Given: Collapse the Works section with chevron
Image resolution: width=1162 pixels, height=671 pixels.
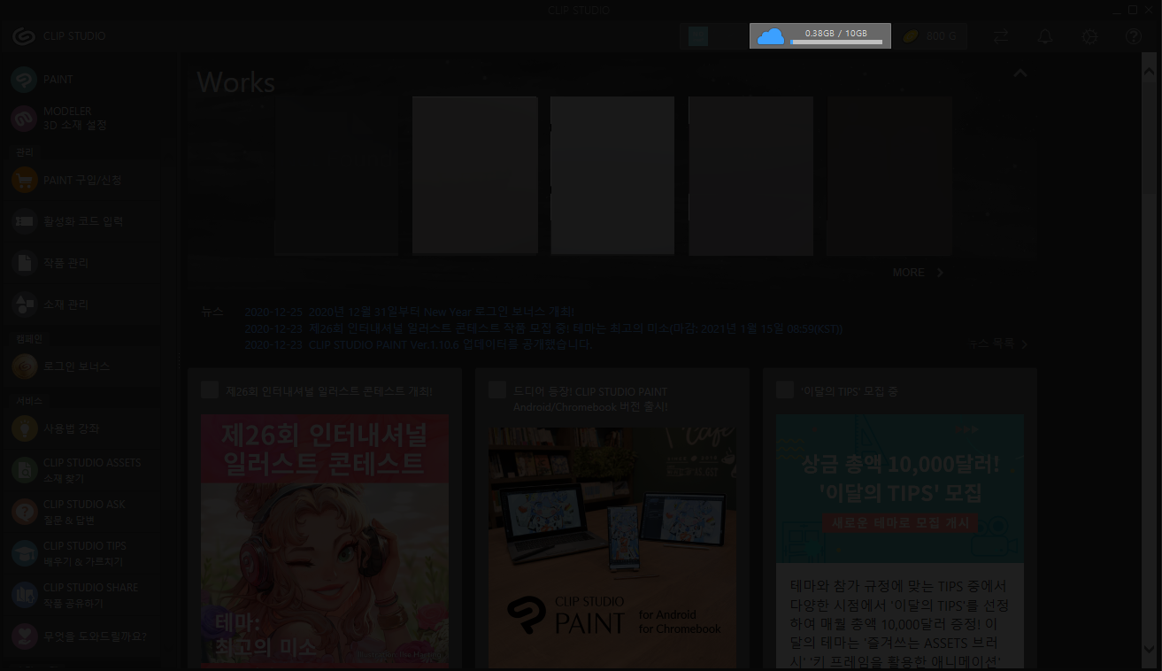Looking at the screenshot, I should (x=1020, y=73).
